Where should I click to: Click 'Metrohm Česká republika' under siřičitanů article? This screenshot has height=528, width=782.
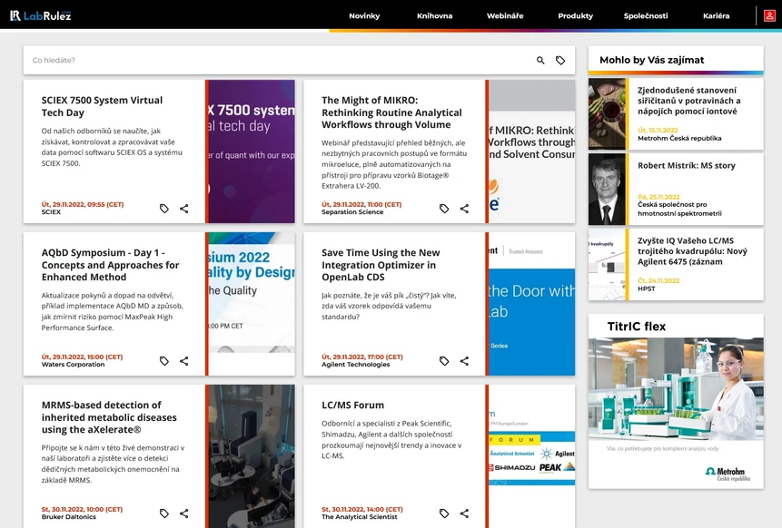679,138
